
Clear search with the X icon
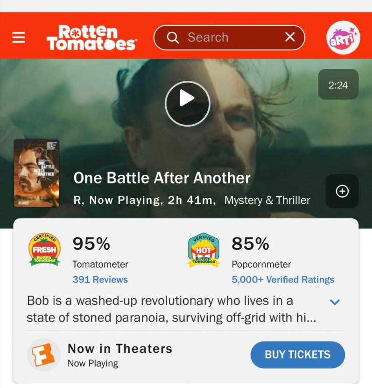coord(290,37)
